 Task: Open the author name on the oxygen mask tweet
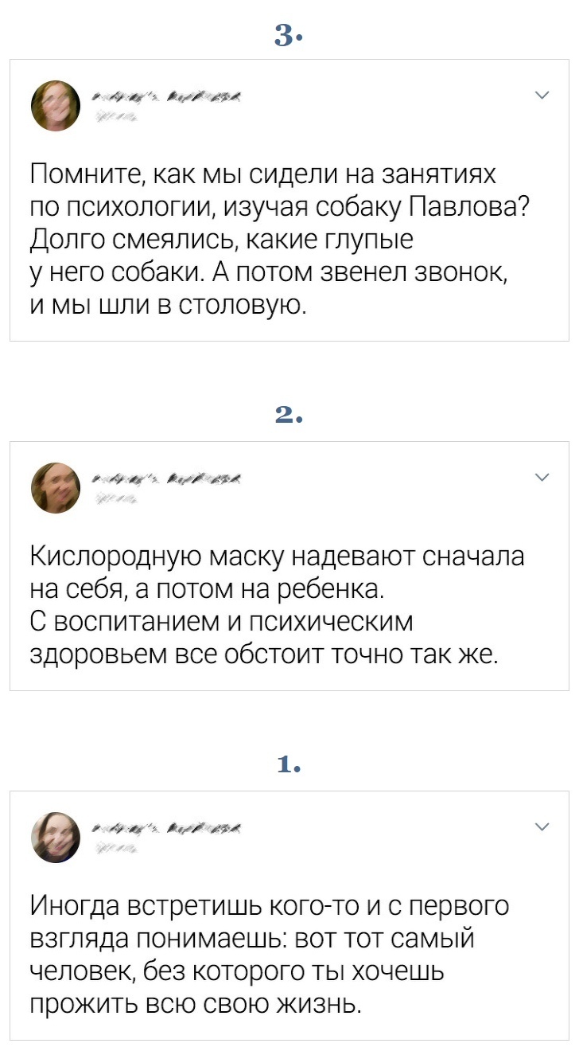click(x=168, y=479)
